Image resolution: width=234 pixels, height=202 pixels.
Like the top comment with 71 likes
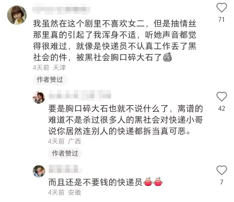(x=222, y=8)
